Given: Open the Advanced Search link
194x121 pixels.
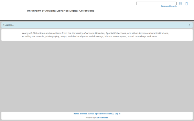Looking at the screenshot, I should coord(168,6).
